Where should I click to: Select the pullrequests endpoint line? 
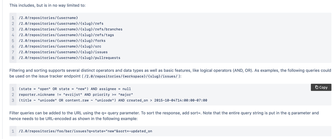click(x=69, y=58)
